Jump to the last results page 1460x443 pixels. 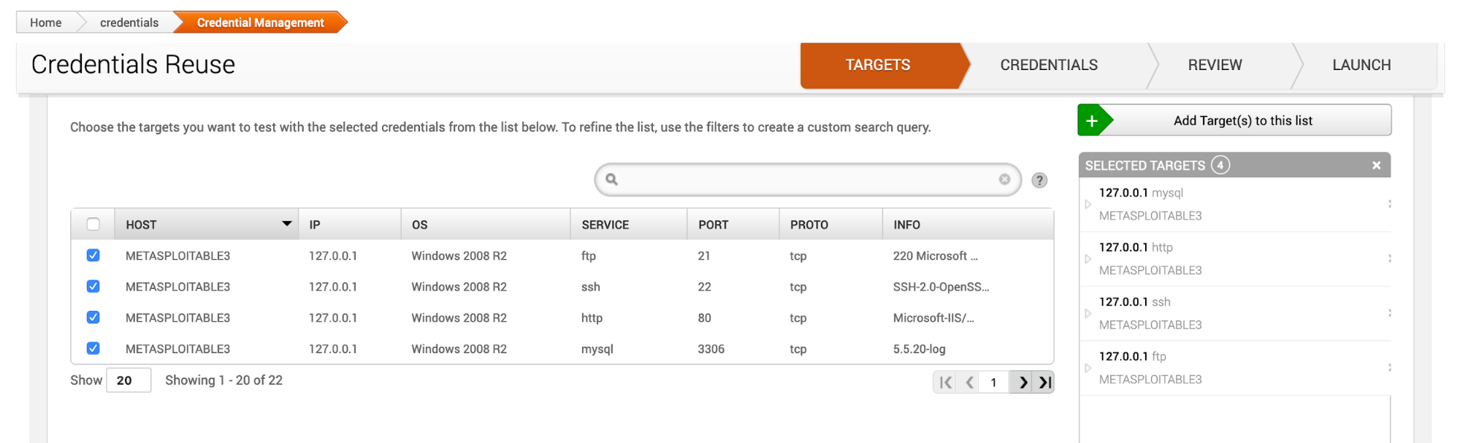coord(1045,382)
